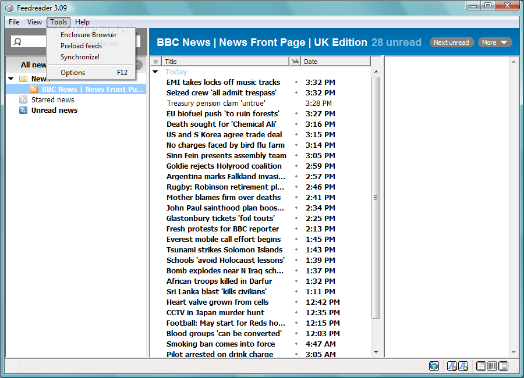Open the Help menu

pyautogui.click(x=82, y=22)
